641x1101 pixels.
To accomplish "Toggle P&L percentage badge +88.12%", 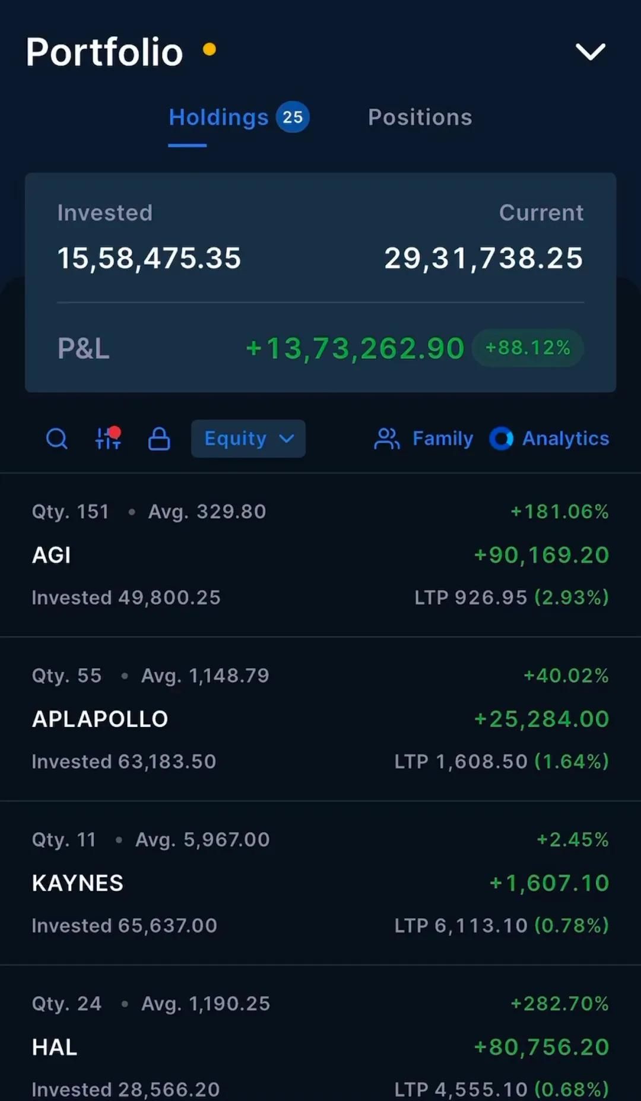I will click(x=528, y=348).
